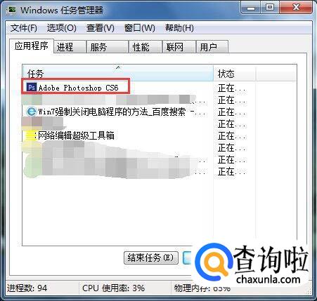Select the 网络编辑超级工具箱 task row

(x=117, y=135)
